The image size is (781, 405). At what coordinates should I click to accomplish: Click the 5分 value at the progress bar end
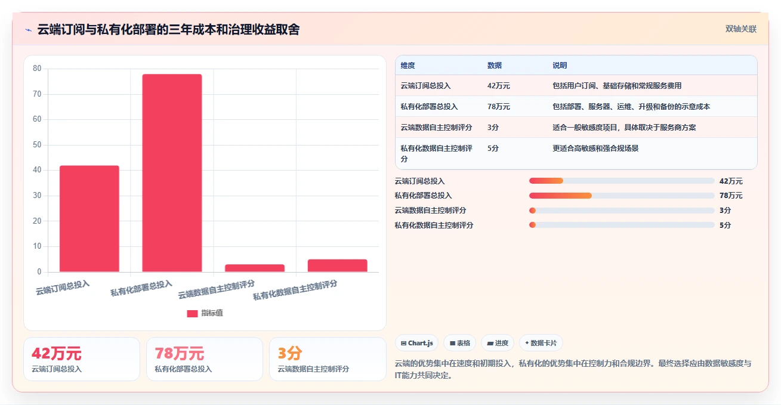click(x=725, y=225)
